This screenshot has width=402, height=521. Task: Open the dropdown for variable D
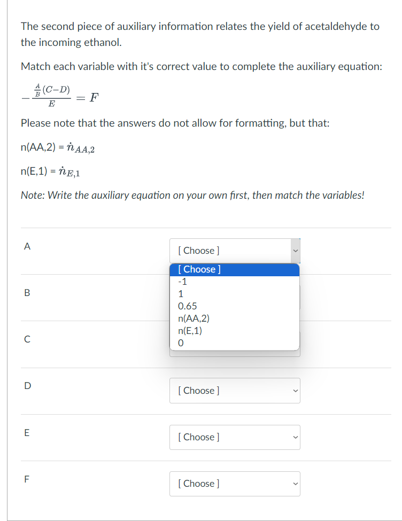pos(235,390)
